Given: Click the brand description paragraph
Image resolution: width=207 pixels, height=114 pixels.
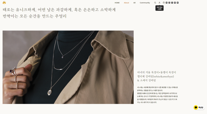Looking at the screenshot, I should click(x=157, y=95).
